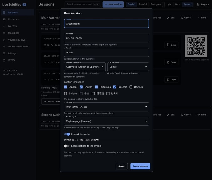Switch interface language to Español

143,4
